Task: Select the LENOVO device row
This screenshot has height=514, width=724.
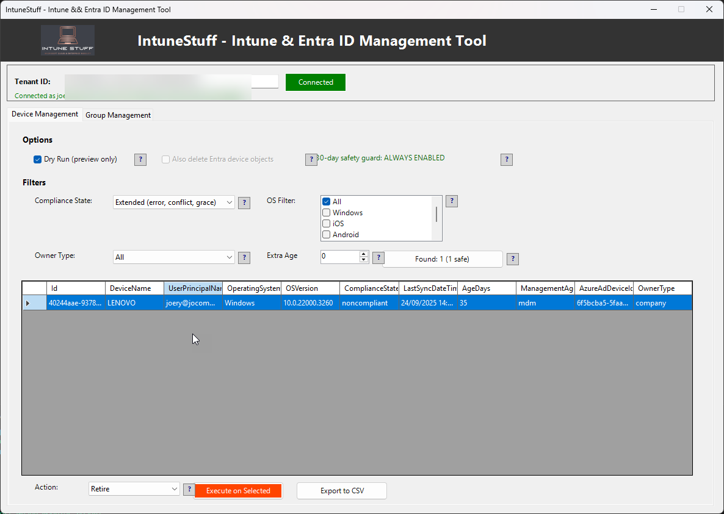Action: click(x=244, y=302)
